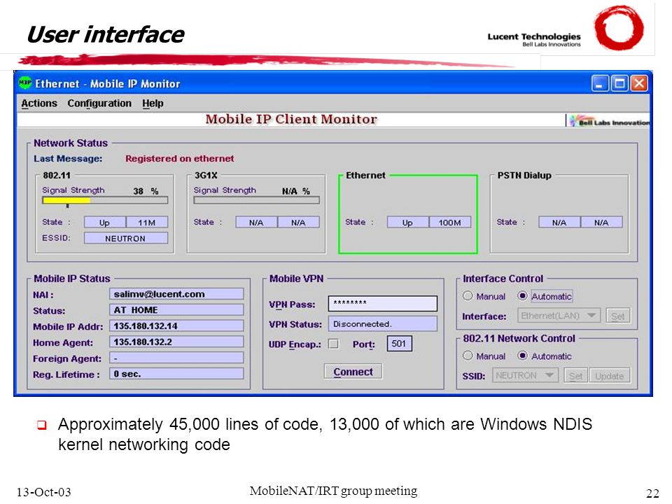Click the 38 % signal strength value
Viewport: 672px width, 504px height.
[146, 190]
